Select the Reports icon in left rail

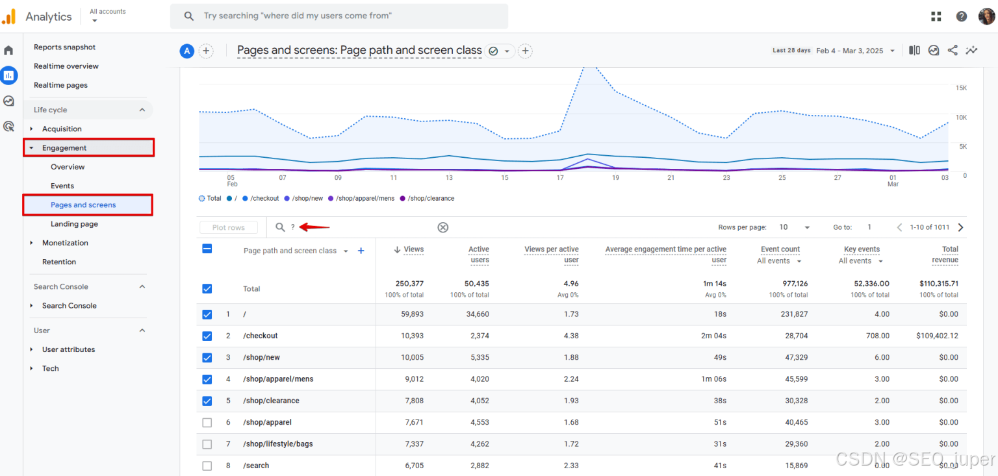(x=8, y=75)
